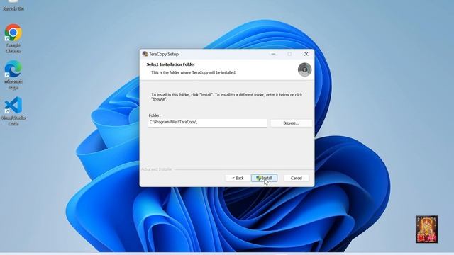
Task: Click the 'TeraCopy Setup' title text
Action: pyautogui.click(x=164, y=54)
